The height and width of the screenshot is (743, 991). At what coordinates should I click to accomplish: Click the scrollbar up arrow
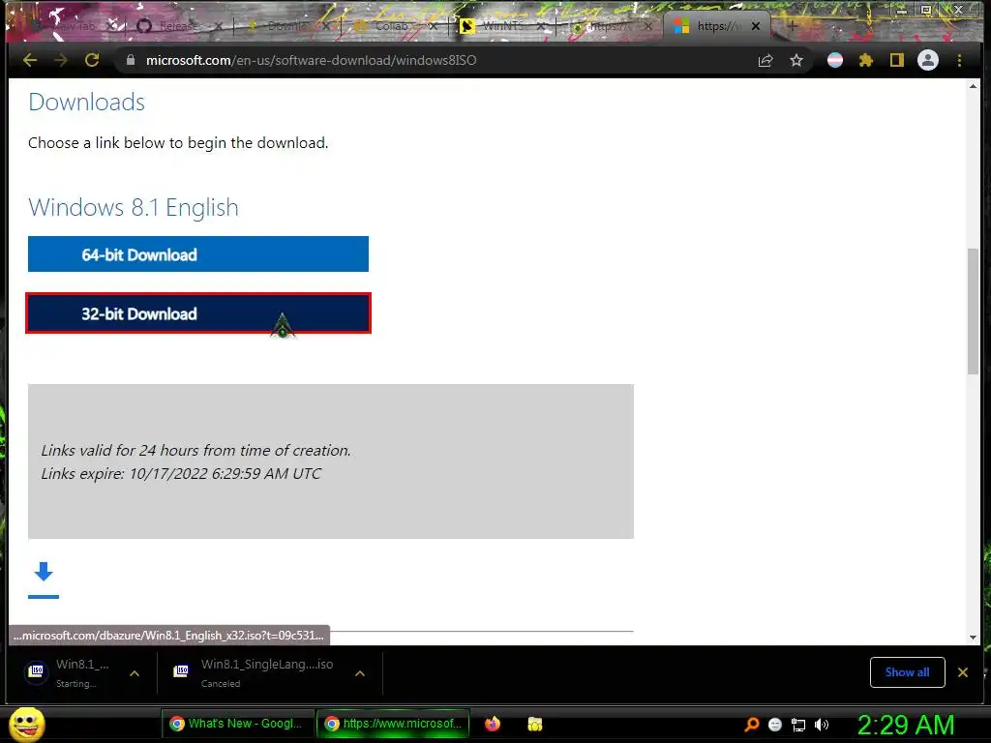(973, 86)
